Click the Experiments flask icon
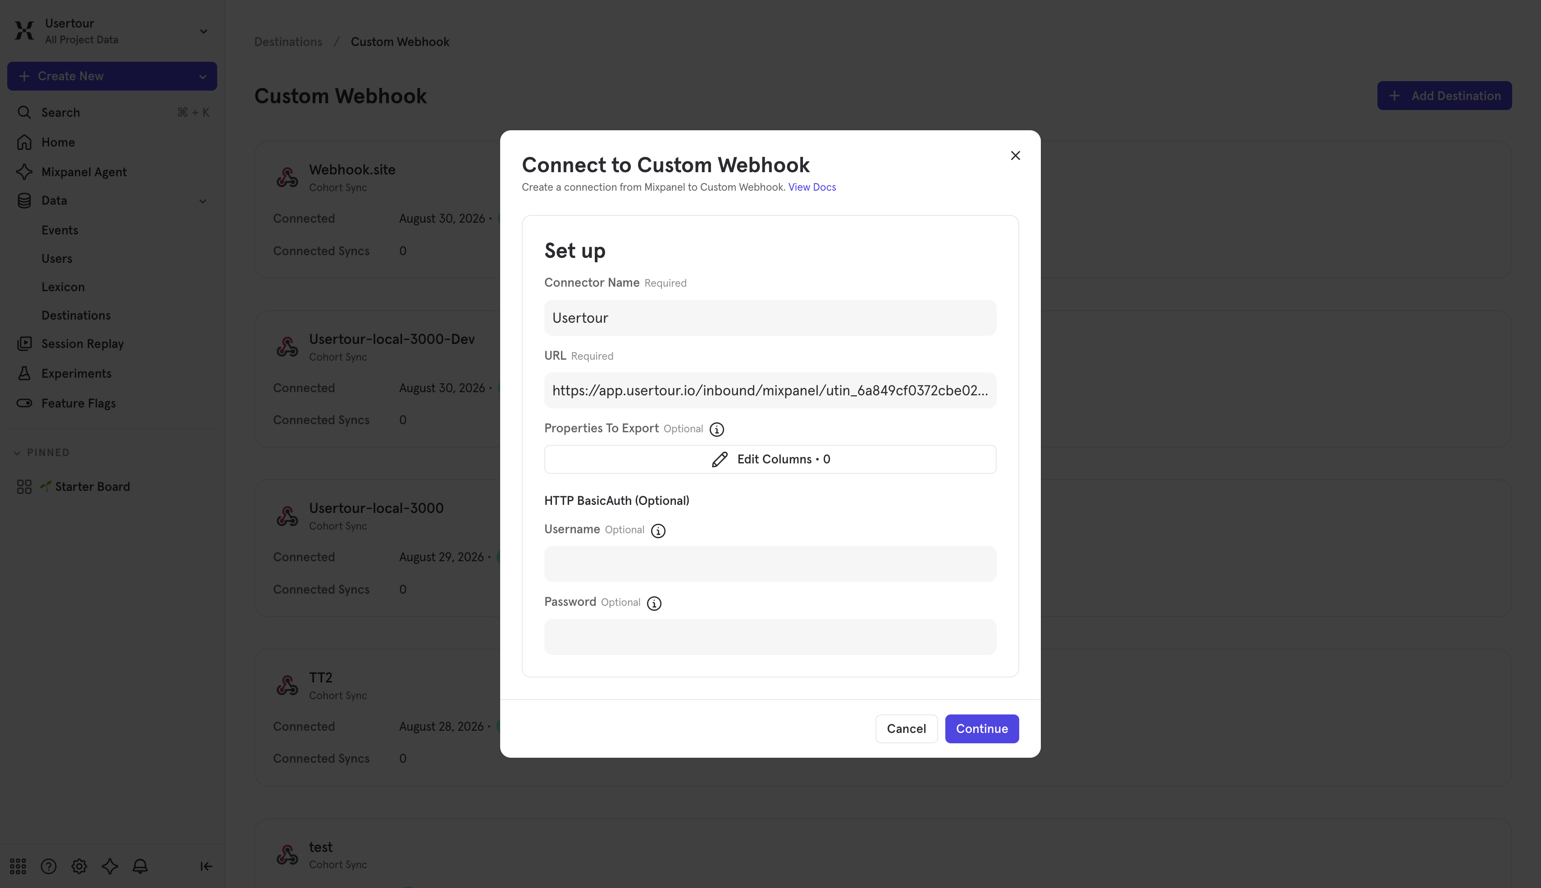Screen dimensions: 1541x888 pos(24,373)
